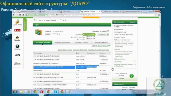
Task: Click the Note Acceptance RUS PENZA row
Action: pos(72,85)
